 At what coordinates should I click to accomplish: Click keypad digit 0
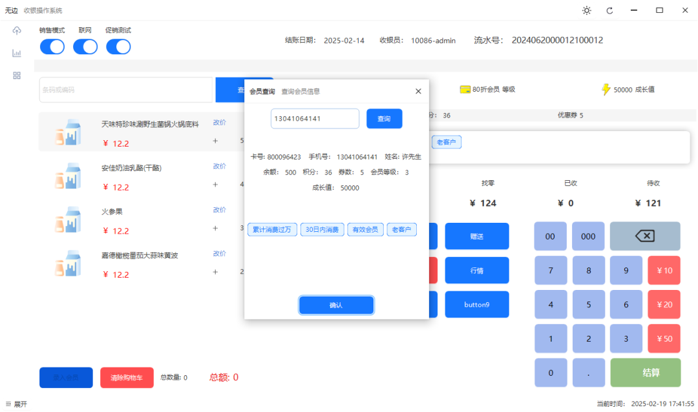[551, 373]
